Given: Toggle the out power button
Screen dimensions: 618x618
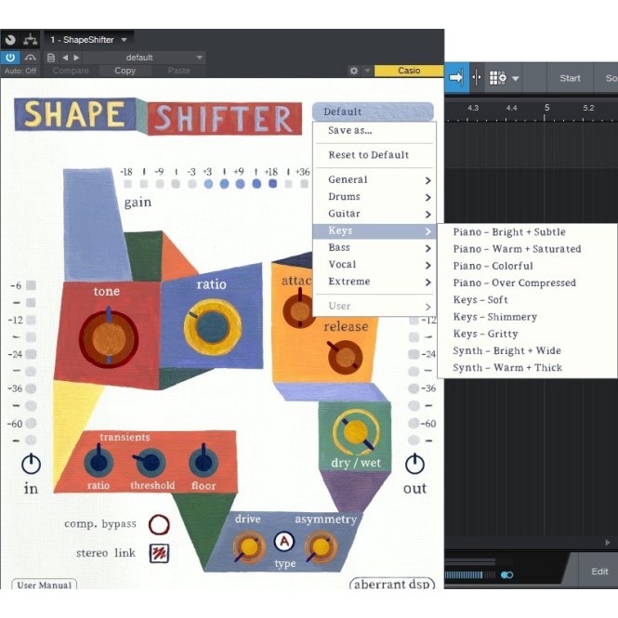Looking at the screenshot, I should click(x=414, y=464).
